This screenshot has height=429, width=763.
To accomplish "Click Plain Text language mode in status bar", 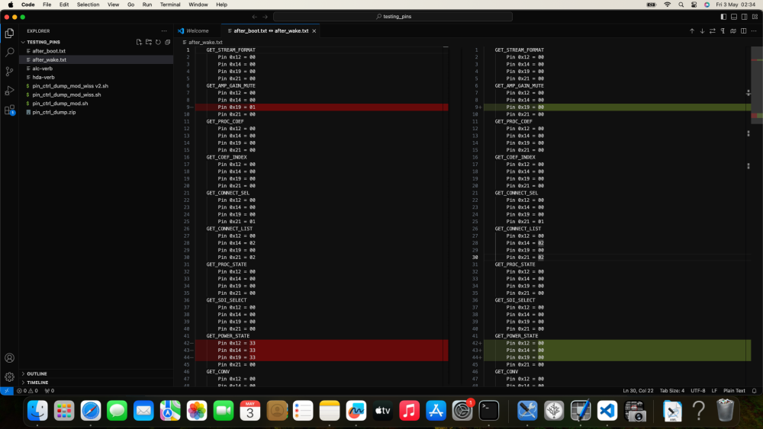I will point(734,391).
